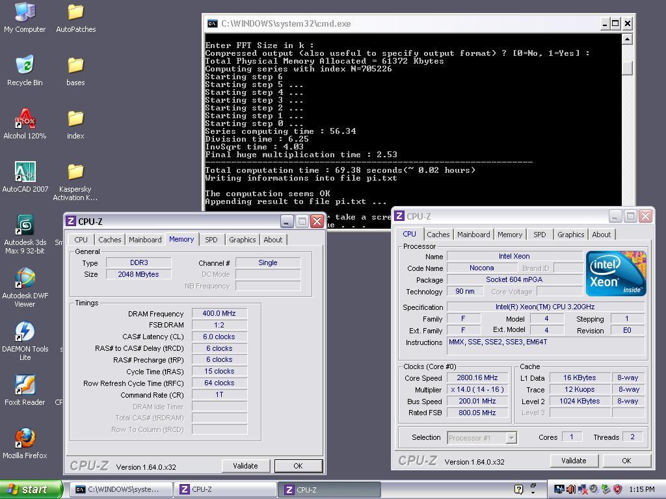Click the Command Rate 1T field
666x499 pixels.
(x=219, y=394)
